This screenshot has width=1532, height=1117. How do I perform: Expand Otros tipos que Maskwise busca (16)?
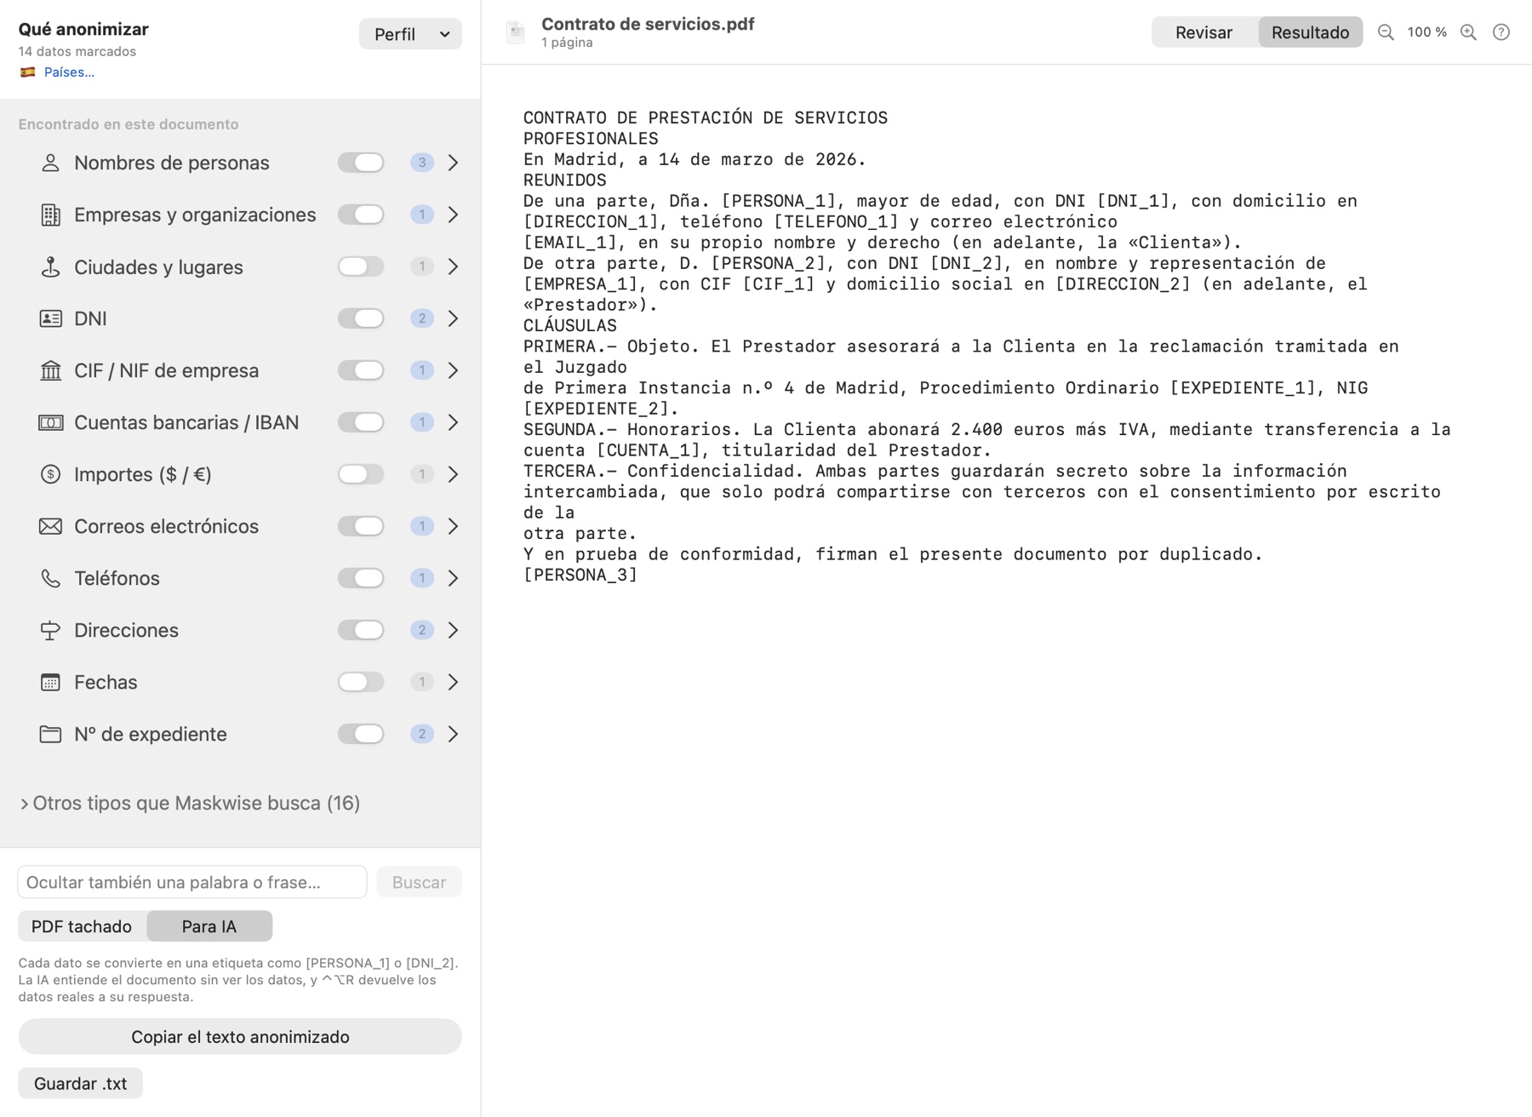tap(190, 803)
